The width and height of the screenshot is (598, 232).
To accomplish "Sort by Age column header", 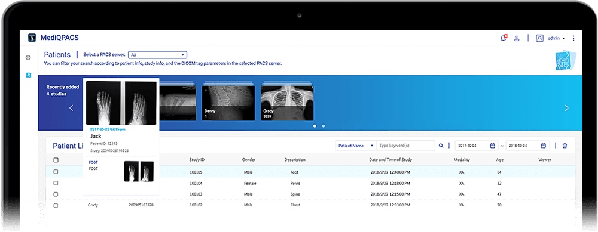I will click(499, 160).
